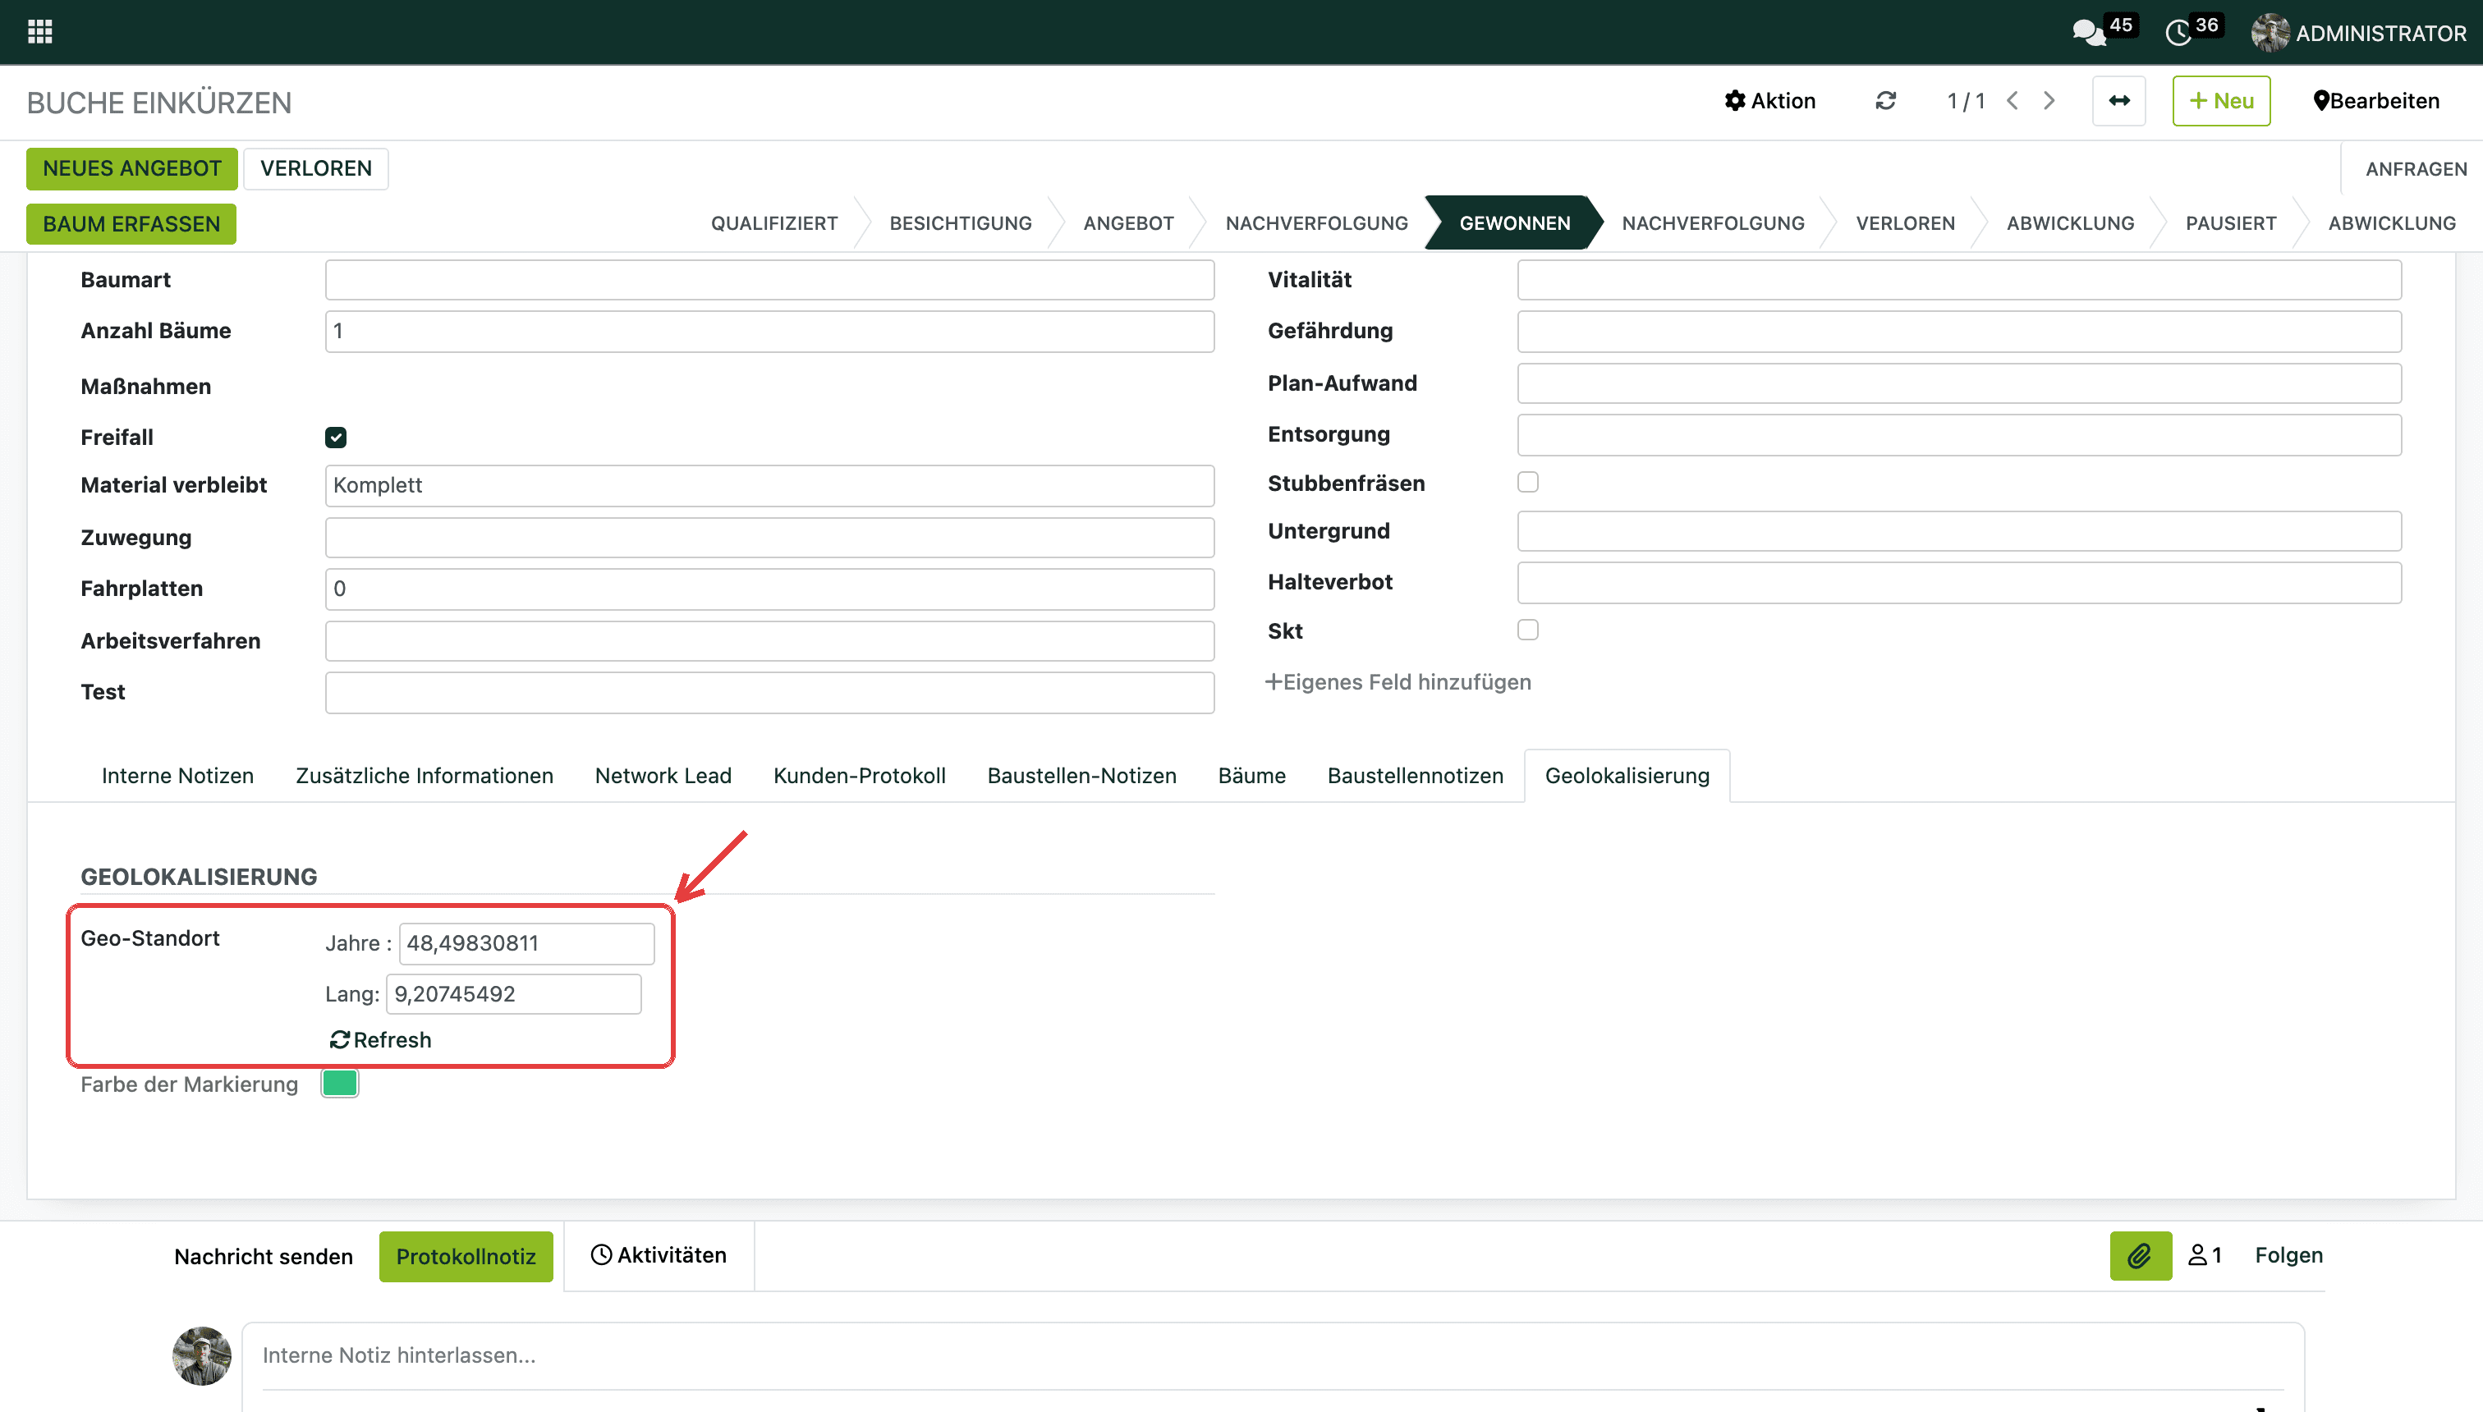This screenshot has height=1412, width=2483.
Task: Open the Baumart field
Action: [x=769, y=279]
